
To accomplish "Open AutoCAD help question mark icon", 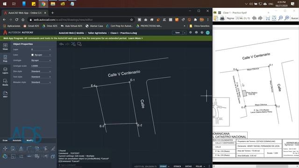I will click(202, 33).
